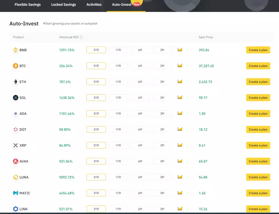
Task: Click the SOL coin logo
Action: click(x=15, y=98)
